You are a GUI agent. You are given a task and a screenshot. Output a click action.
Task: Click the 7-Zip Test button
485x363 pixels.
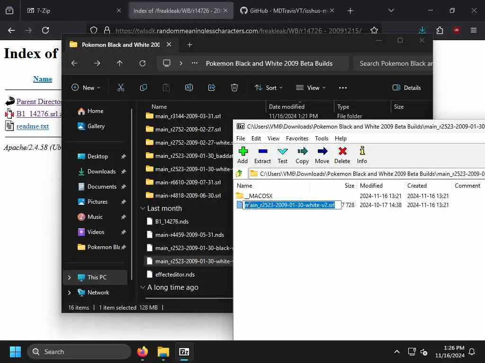282,155
